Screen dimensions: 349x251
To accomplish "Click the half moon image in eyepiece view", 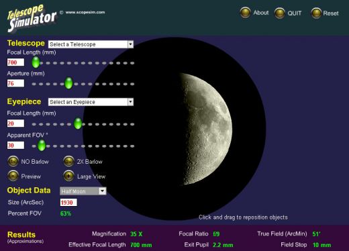I will [206, 129].
